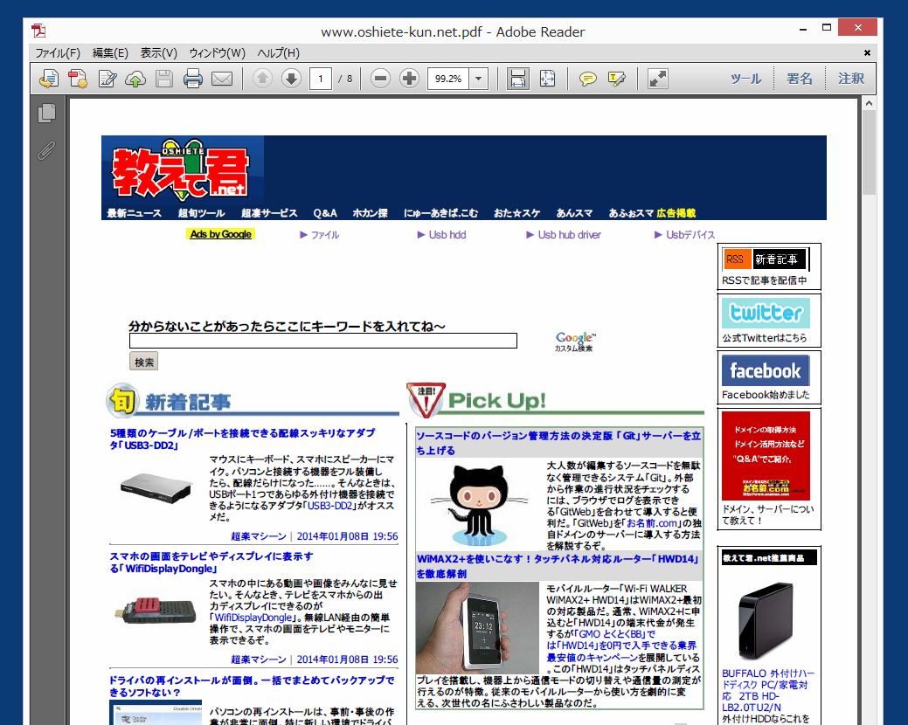Zoom in with the plus button

point(409,78)
